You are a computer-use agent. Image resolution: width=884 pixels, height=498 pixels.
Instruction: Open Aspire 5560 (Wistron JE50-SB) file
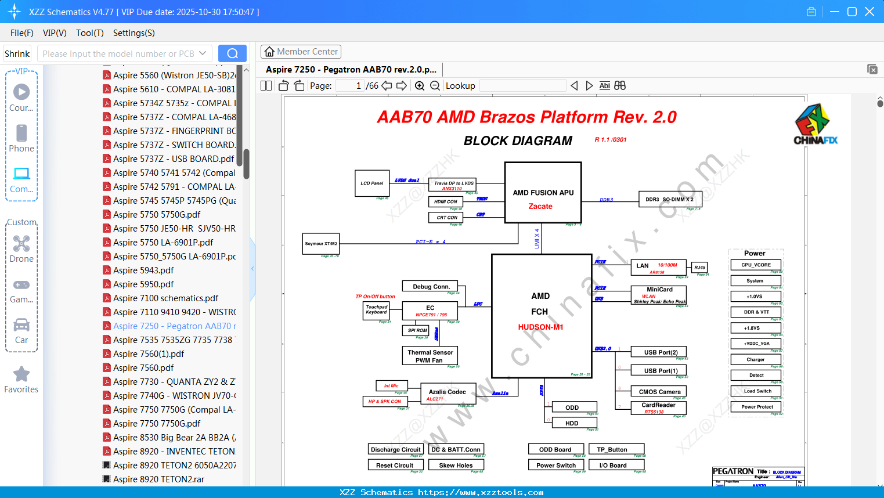click(175, 75)
